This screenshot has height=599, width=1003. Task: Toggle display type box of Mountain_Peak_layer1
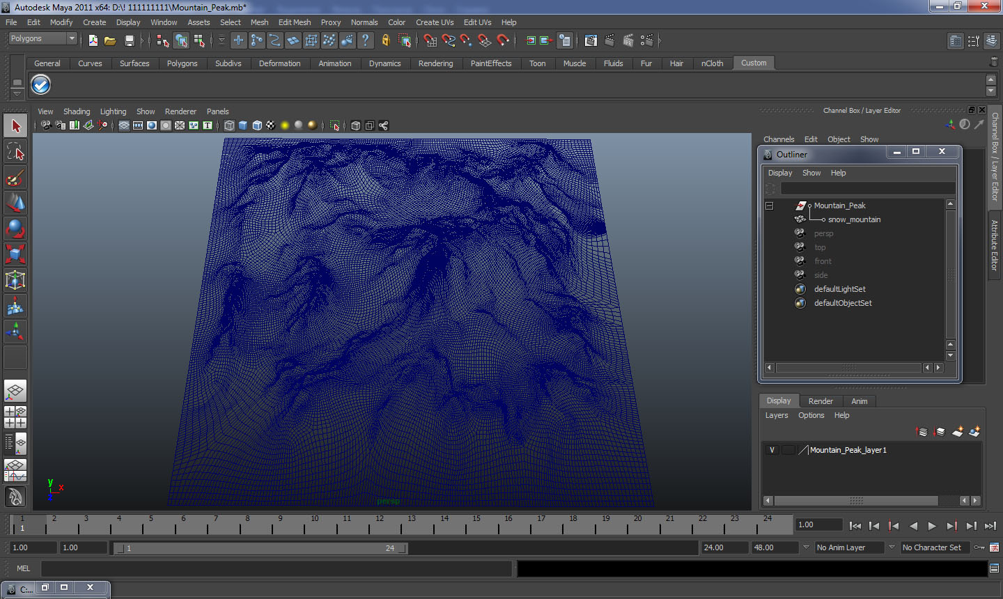pyautogui.click(x=788, y=450)
